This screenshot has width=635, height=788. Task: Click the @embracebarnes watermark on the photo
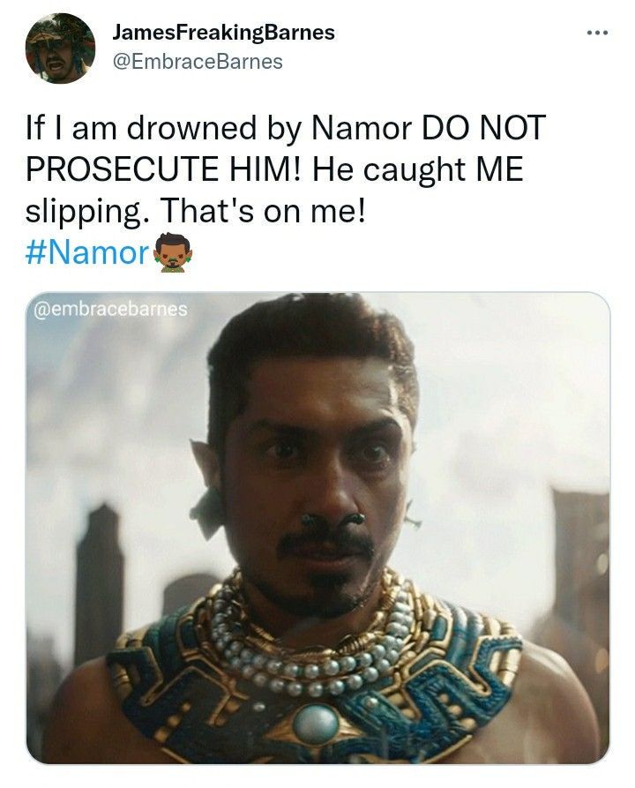110,309
